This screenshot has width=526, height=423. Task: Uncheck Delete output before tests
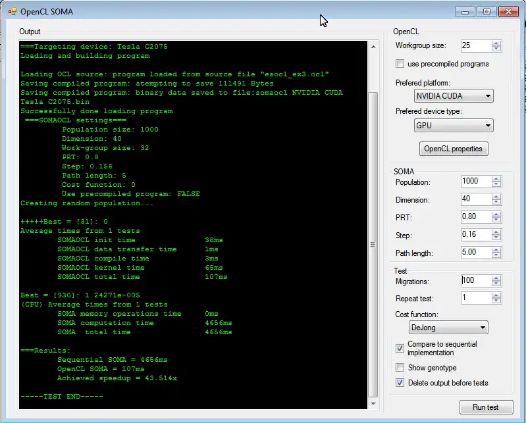400,383
